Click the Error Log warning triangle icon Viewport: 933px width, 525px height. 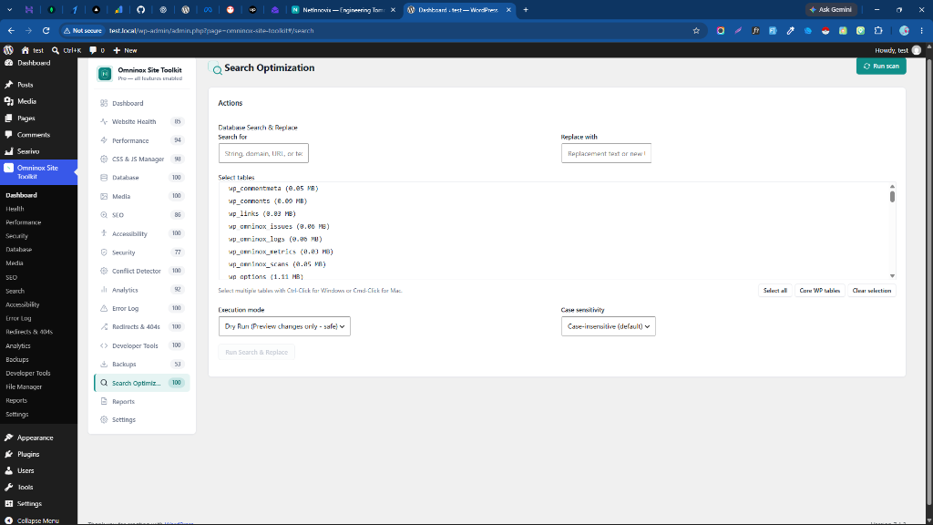pyautogui.click(x=104, y=308)
